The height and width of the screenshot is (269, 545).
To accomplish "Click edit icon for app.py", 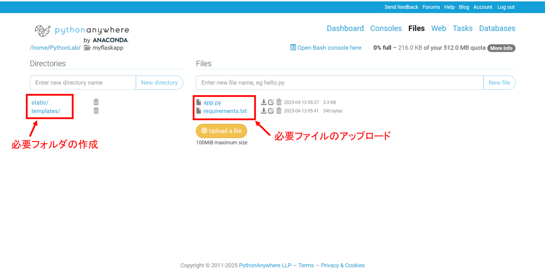I will [x=271, y=102].
